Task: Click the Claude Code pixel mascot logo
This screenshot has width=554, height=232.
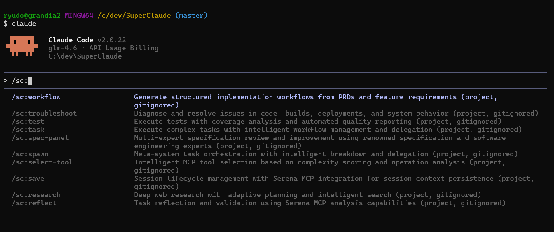Action: point(22,46)
